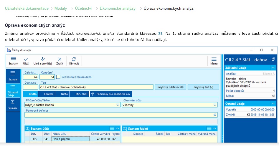The image size is (279, 147).
Task: Select account cell 341
Action: (x=46, y=139)
